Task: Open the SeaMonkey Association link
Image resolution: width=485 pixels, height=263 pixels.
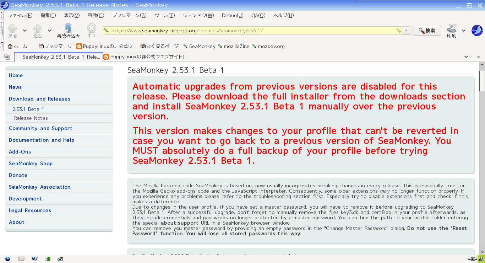Action: (39, 187)
